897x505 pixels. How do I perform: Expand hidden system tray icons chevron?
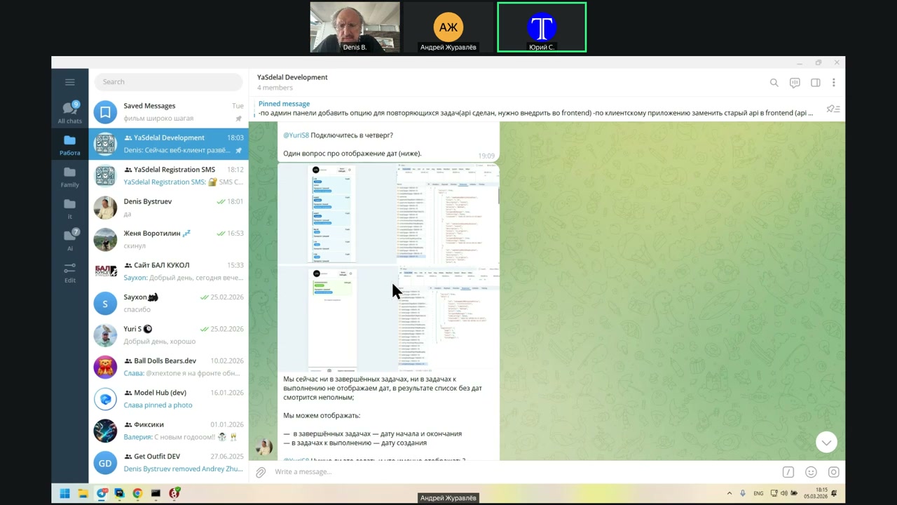tap(730, 493)
